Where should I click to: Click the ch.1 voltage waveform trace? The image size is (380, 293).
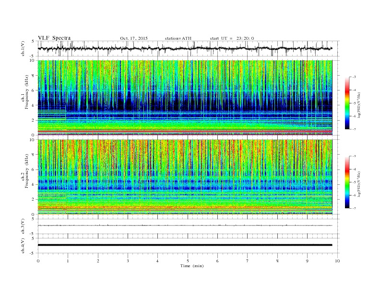(x=185, y=48)
